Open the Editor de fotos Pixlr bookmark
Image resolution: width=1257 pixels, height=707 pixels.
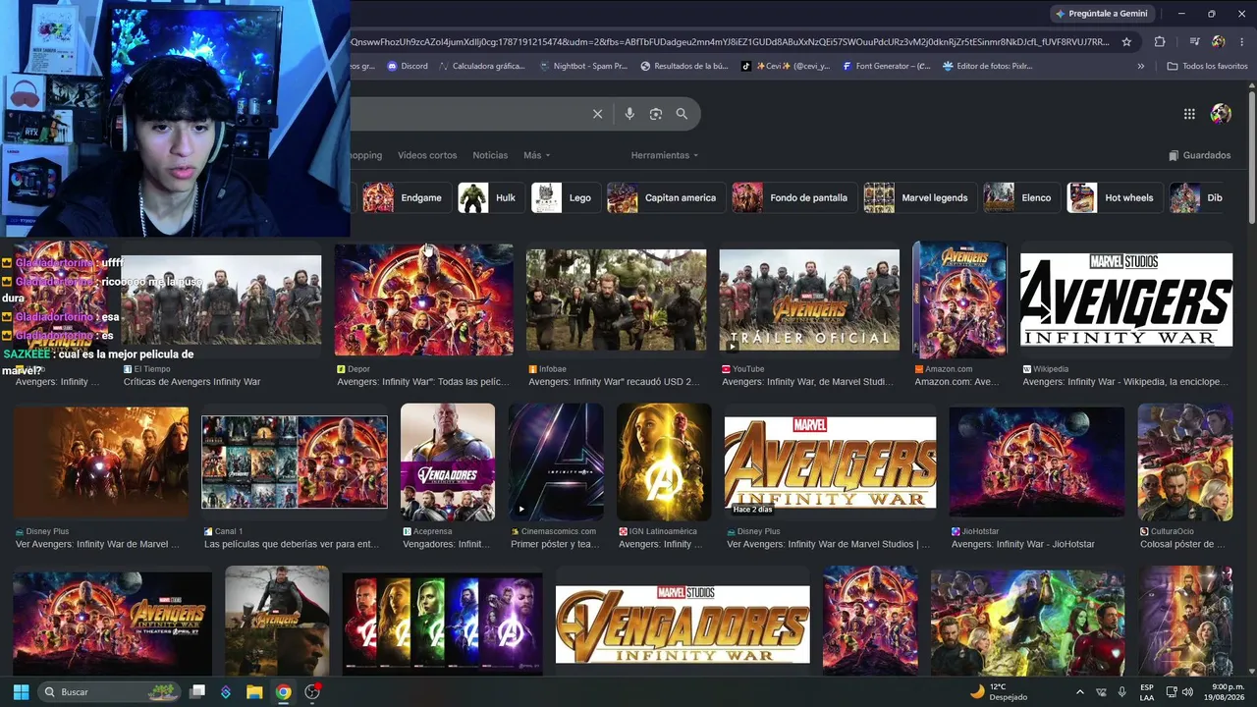(988, 66)
